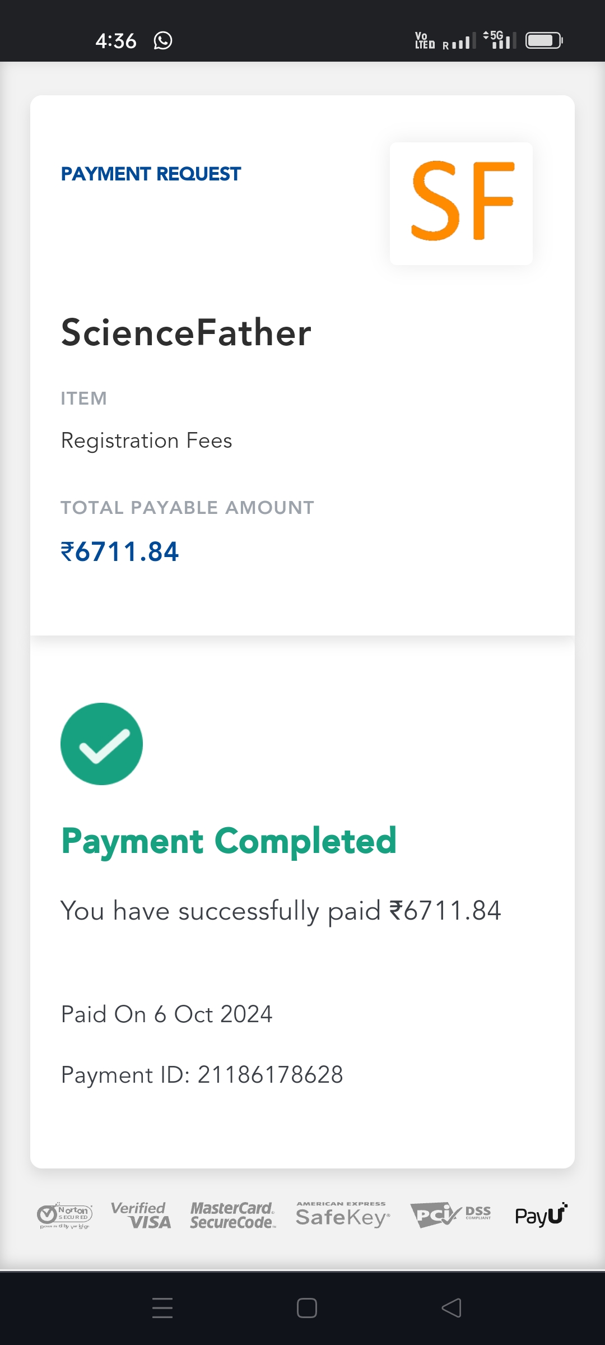Open the recent apps menu button

point(162,1308)
